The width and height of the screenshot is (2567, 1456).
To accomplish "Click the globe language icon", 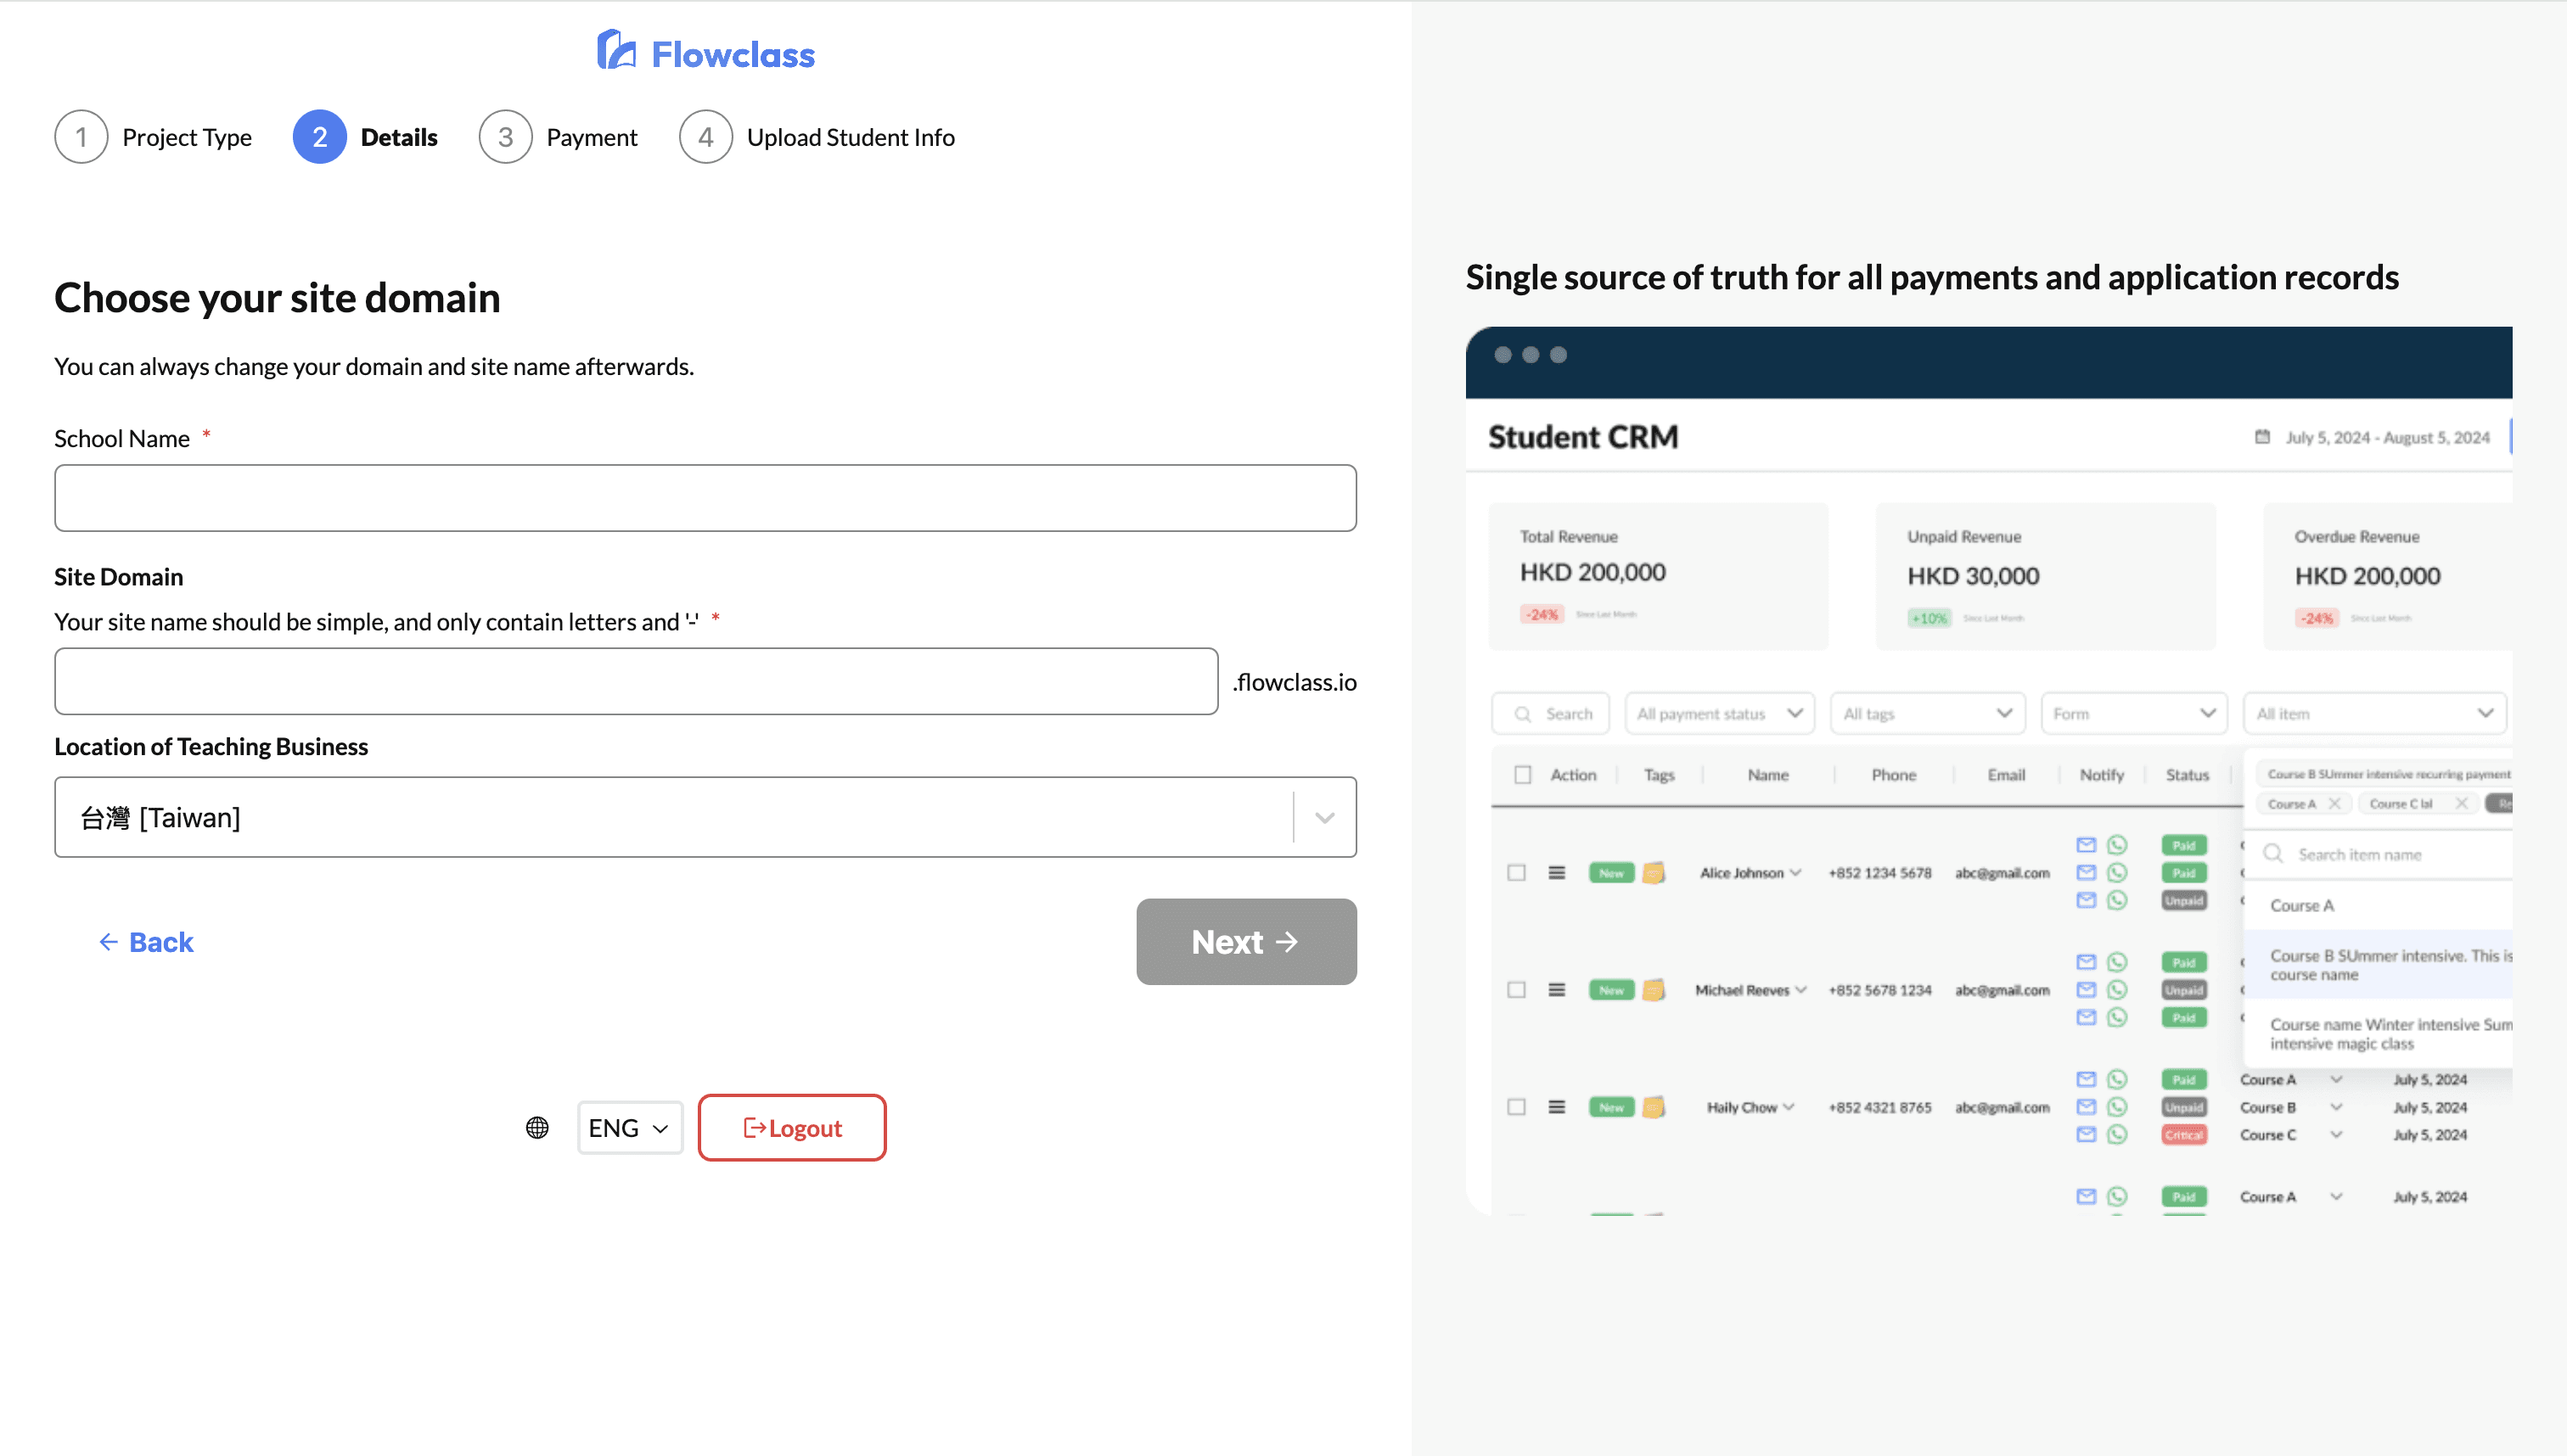I will (x=537, y=1128).
